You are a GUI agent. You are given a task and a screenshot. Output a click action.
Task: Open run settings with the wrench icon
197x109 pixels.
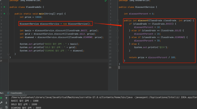click(1, 103)
